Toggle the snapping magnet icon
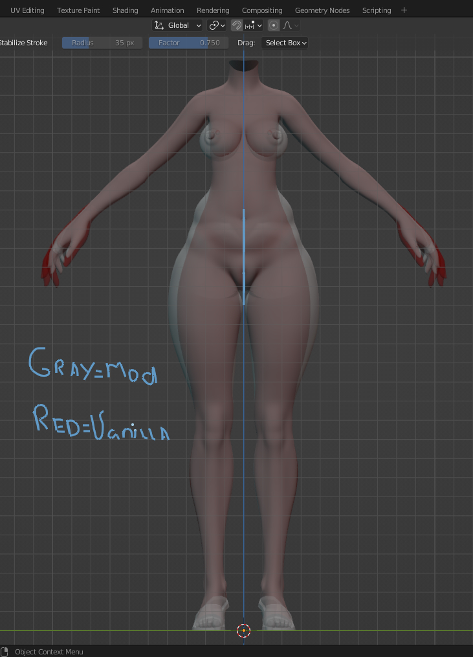This screenshot has width=473, height=657. [237, 25]
